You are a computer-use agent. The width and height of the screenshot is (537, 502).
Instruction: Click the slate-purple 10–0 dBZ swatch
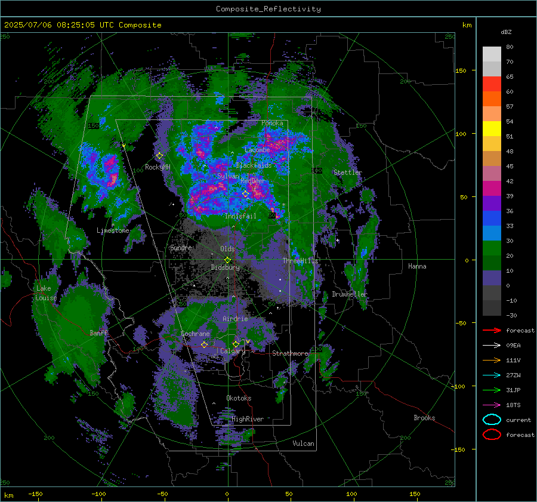coord(492,278)
